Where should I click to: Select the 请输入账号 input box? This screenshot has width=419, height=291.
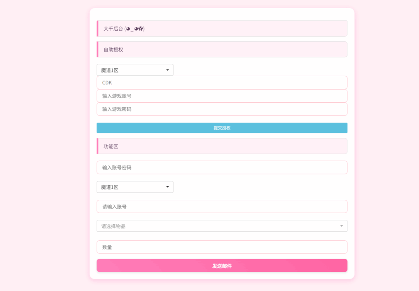click(x=222, y=206)
